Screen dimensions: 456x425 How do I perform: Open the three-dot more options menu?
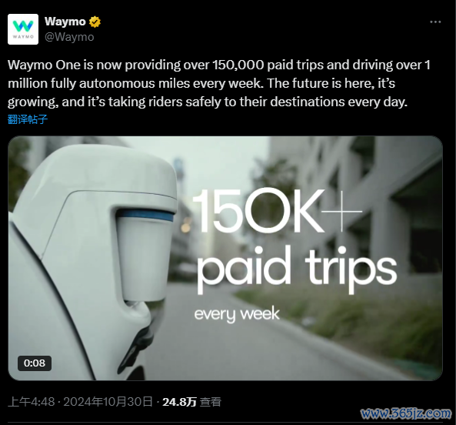coord(435,22)
